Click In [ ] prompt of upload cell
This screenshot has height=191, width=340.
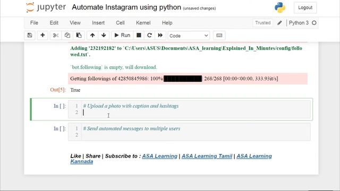coord(59,106)
